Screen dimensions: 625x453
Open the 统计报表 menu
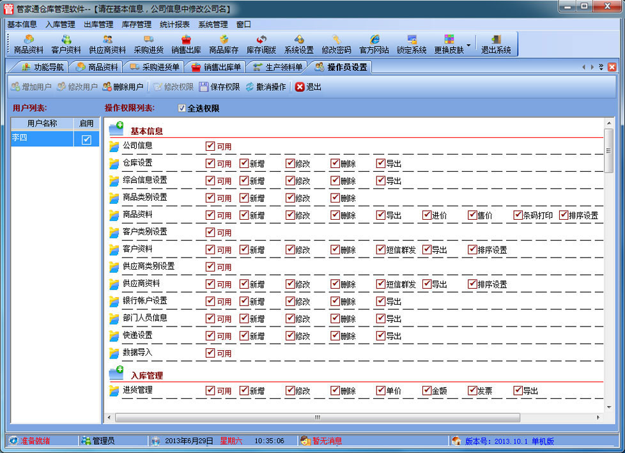(173, 24)
